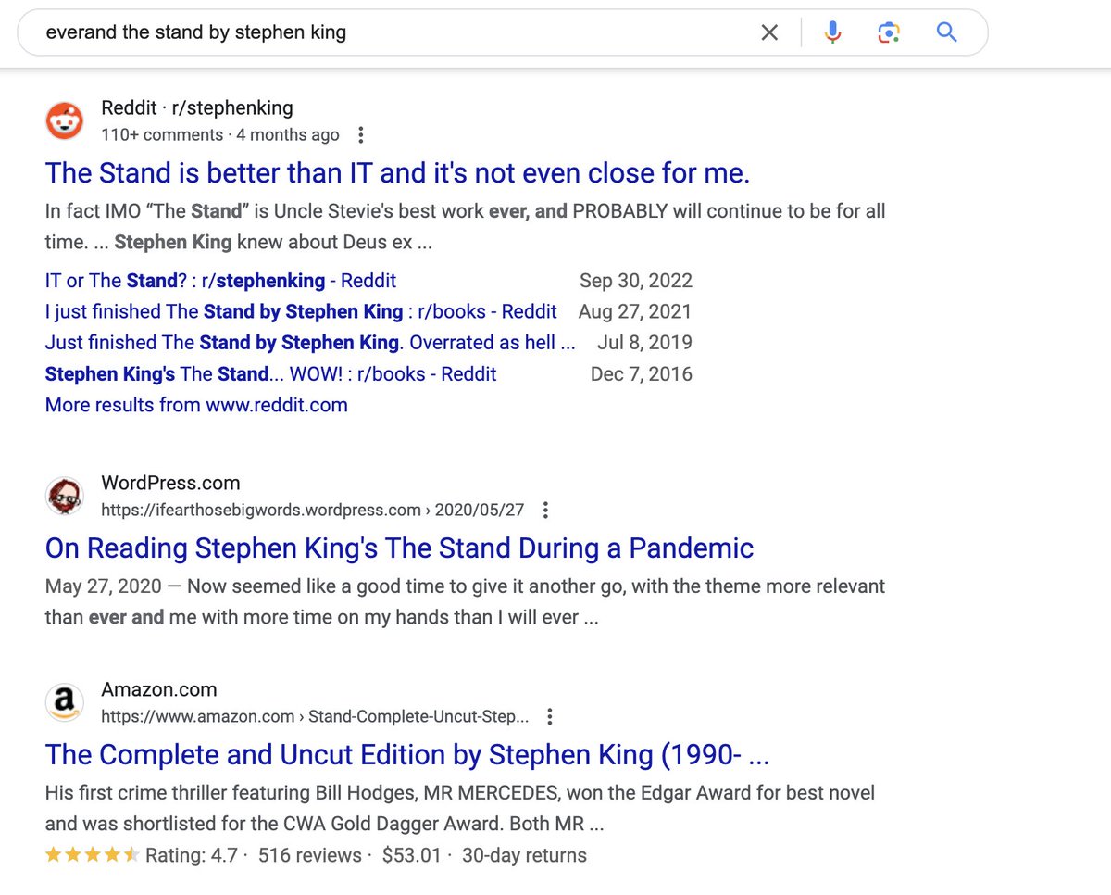Image resolution: width=1111 pixels, height=895 pixels.
Task: Start voice search with the microphone icon
Action: coord(832,33)
